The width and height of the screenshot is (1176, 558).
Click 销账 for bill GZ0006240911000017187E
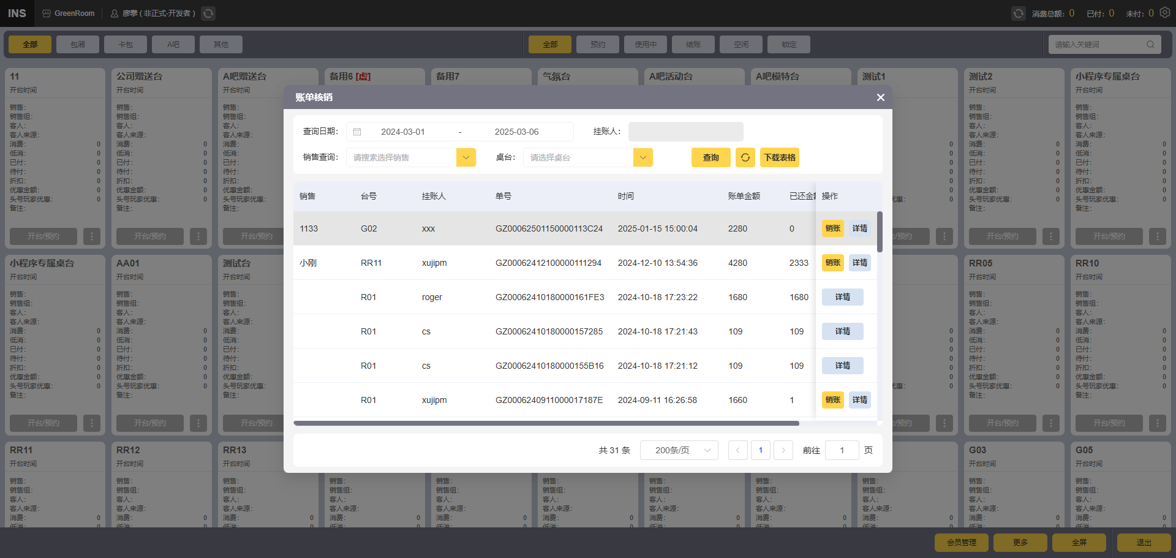pos(833,400)
